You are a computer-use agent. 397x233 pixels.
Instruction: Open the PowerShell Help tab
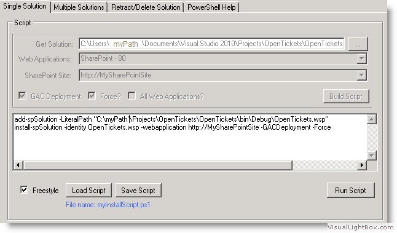pyautogui.click(x=211, y=7)
